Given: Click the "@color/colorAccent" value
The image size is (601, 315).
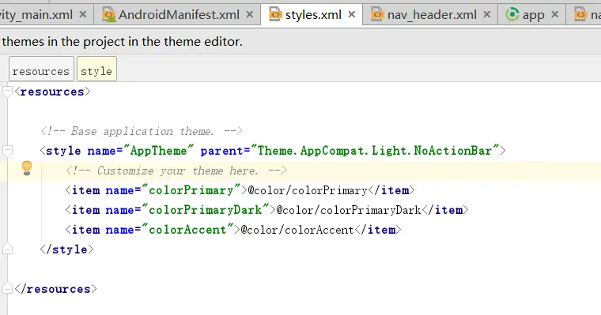Looking at the screenshot, I should click(x=297, y=230).
